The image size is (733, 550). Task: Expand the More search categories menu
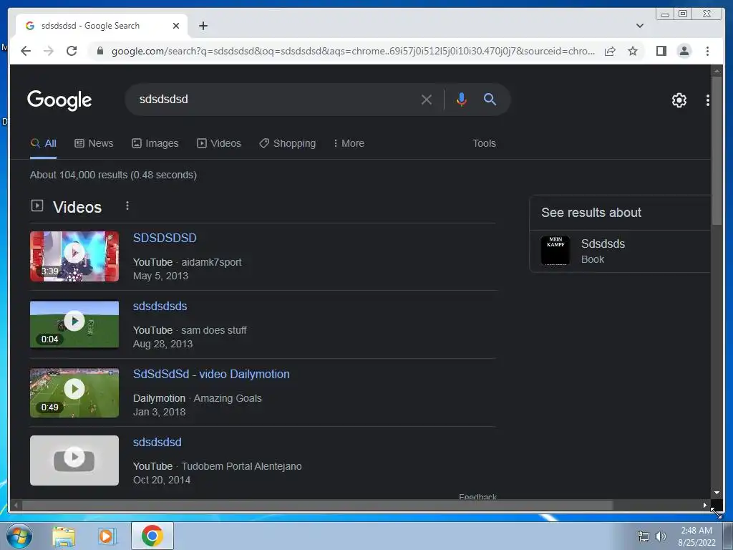pyautogui.click(x=349, y=143)
